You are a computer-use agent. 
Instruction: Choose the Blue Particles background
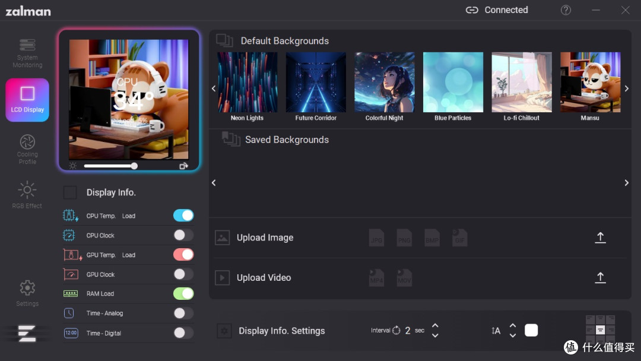click(453, 82)
